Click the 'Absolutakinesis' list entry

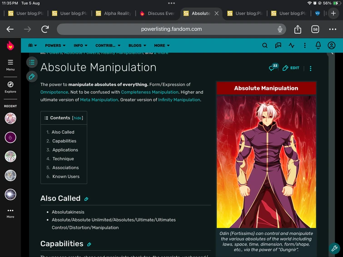68,212
